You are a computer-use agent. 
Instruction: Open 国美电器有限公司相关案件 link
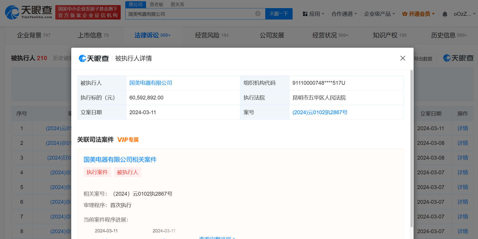pos(120,160)
